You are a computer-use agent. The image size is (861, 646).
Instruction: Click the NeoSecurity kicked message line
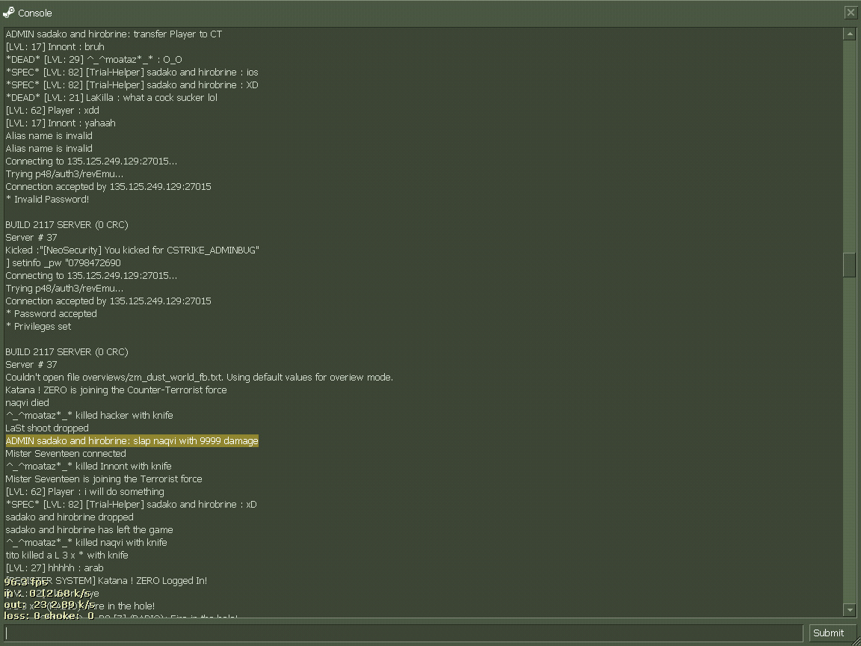tap(132, 250)
